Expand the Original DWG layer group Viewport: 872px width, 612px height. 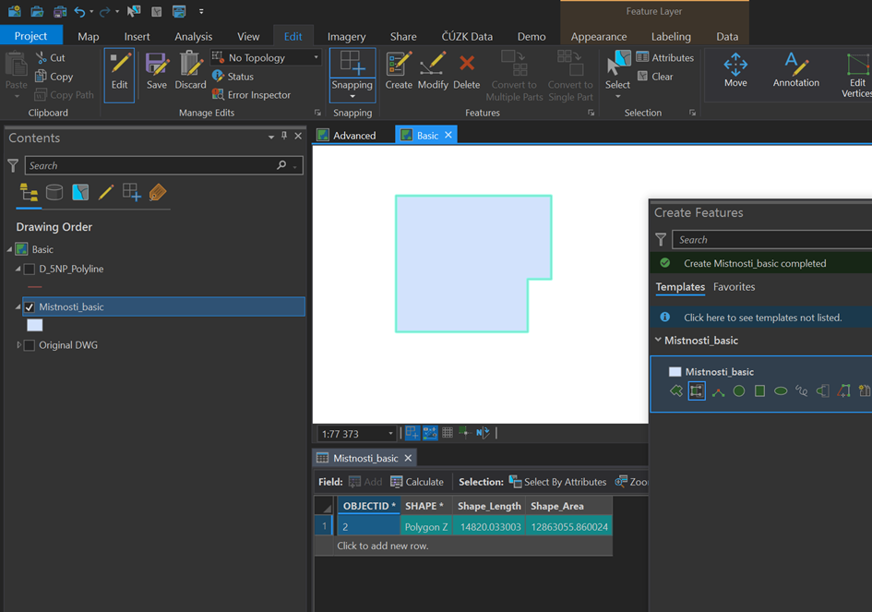[19, 345]
